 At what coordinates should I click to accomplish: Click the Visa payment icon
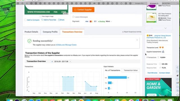coord(87,21)
